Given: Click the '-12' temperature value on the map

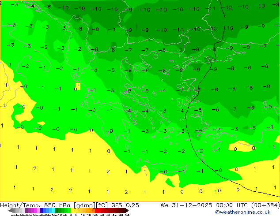Looking at the screenshot, I should click(227, 7).
